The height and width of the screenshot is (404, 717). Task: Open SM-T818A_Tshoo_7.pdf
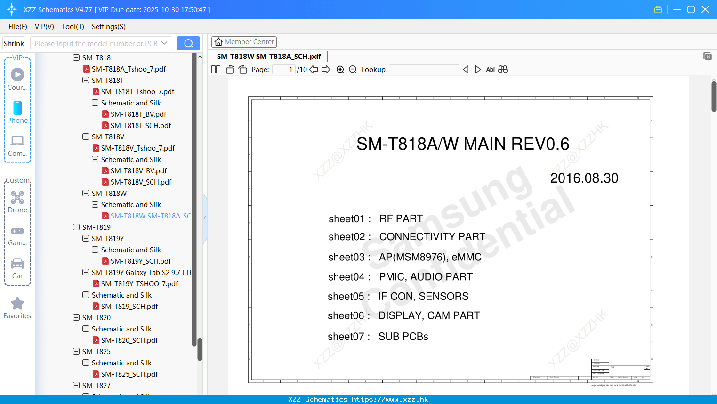124,69
